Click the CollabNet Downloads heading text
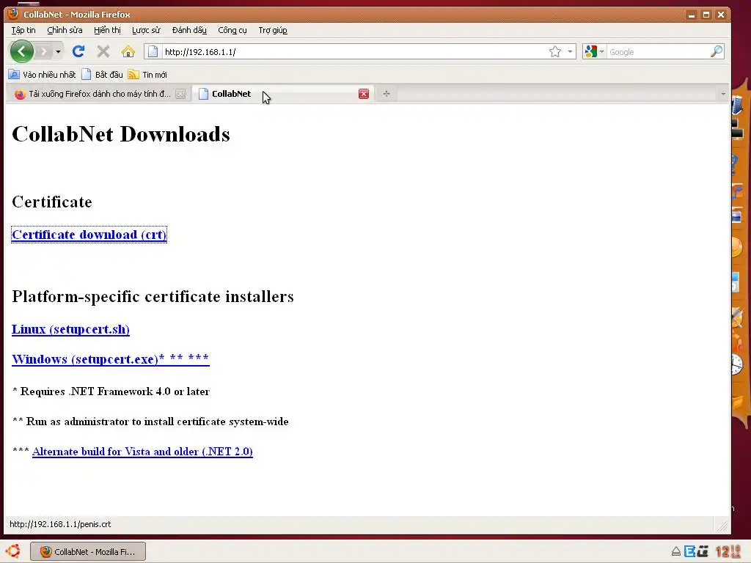751x563 pixels. 121,134
